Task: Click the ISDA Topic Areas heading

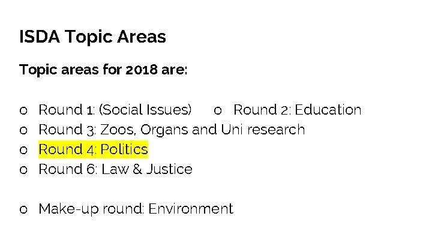Action: (92, 37)
